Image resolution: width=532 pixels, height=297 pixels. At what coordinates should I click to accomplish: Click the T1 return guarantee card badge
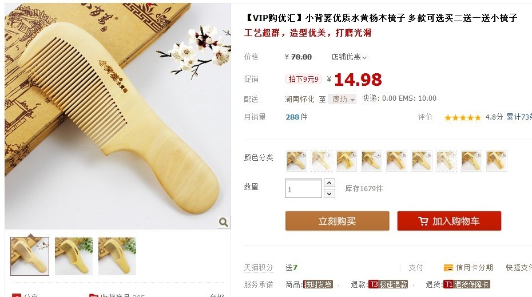pyautogui.click(x=467, y=284)
